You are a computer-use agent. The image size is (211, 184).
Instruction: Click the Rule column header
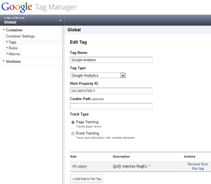click(x=73, y=156)
